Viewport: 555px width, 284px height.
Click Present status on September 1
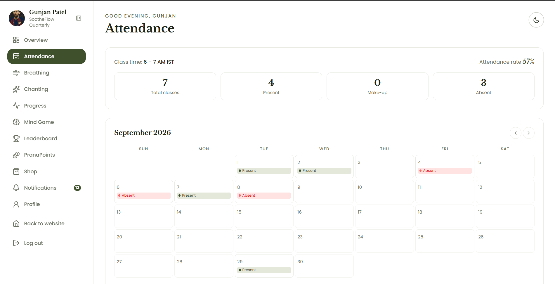(x=264, y=171)
